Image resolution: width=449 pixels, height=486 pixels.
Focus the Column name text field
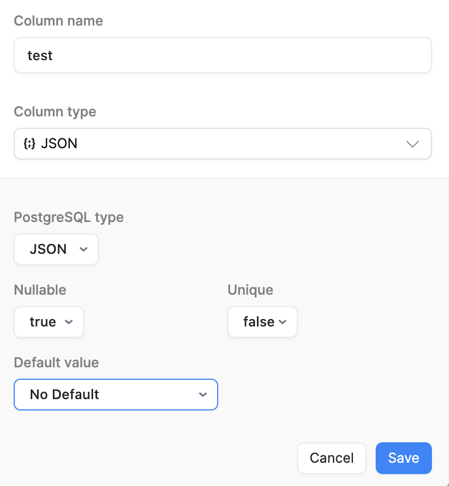pyautogui.click(x=222, y=55)
